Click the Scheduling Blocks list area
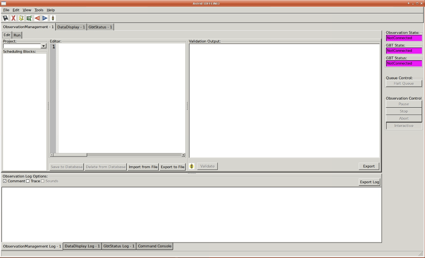Image resolution: width=425 pixels, height=258 pixels. pyautogui.click(x=25, y=112)
